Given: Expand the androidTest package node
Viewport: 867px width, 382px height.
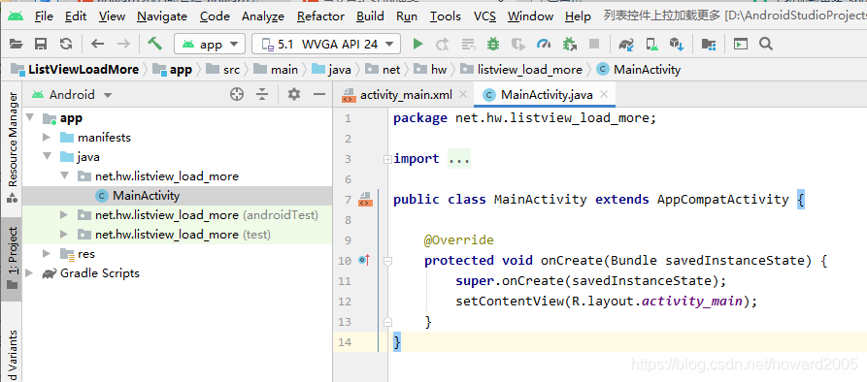Looking at the screenshot, I should click(65, 215).
